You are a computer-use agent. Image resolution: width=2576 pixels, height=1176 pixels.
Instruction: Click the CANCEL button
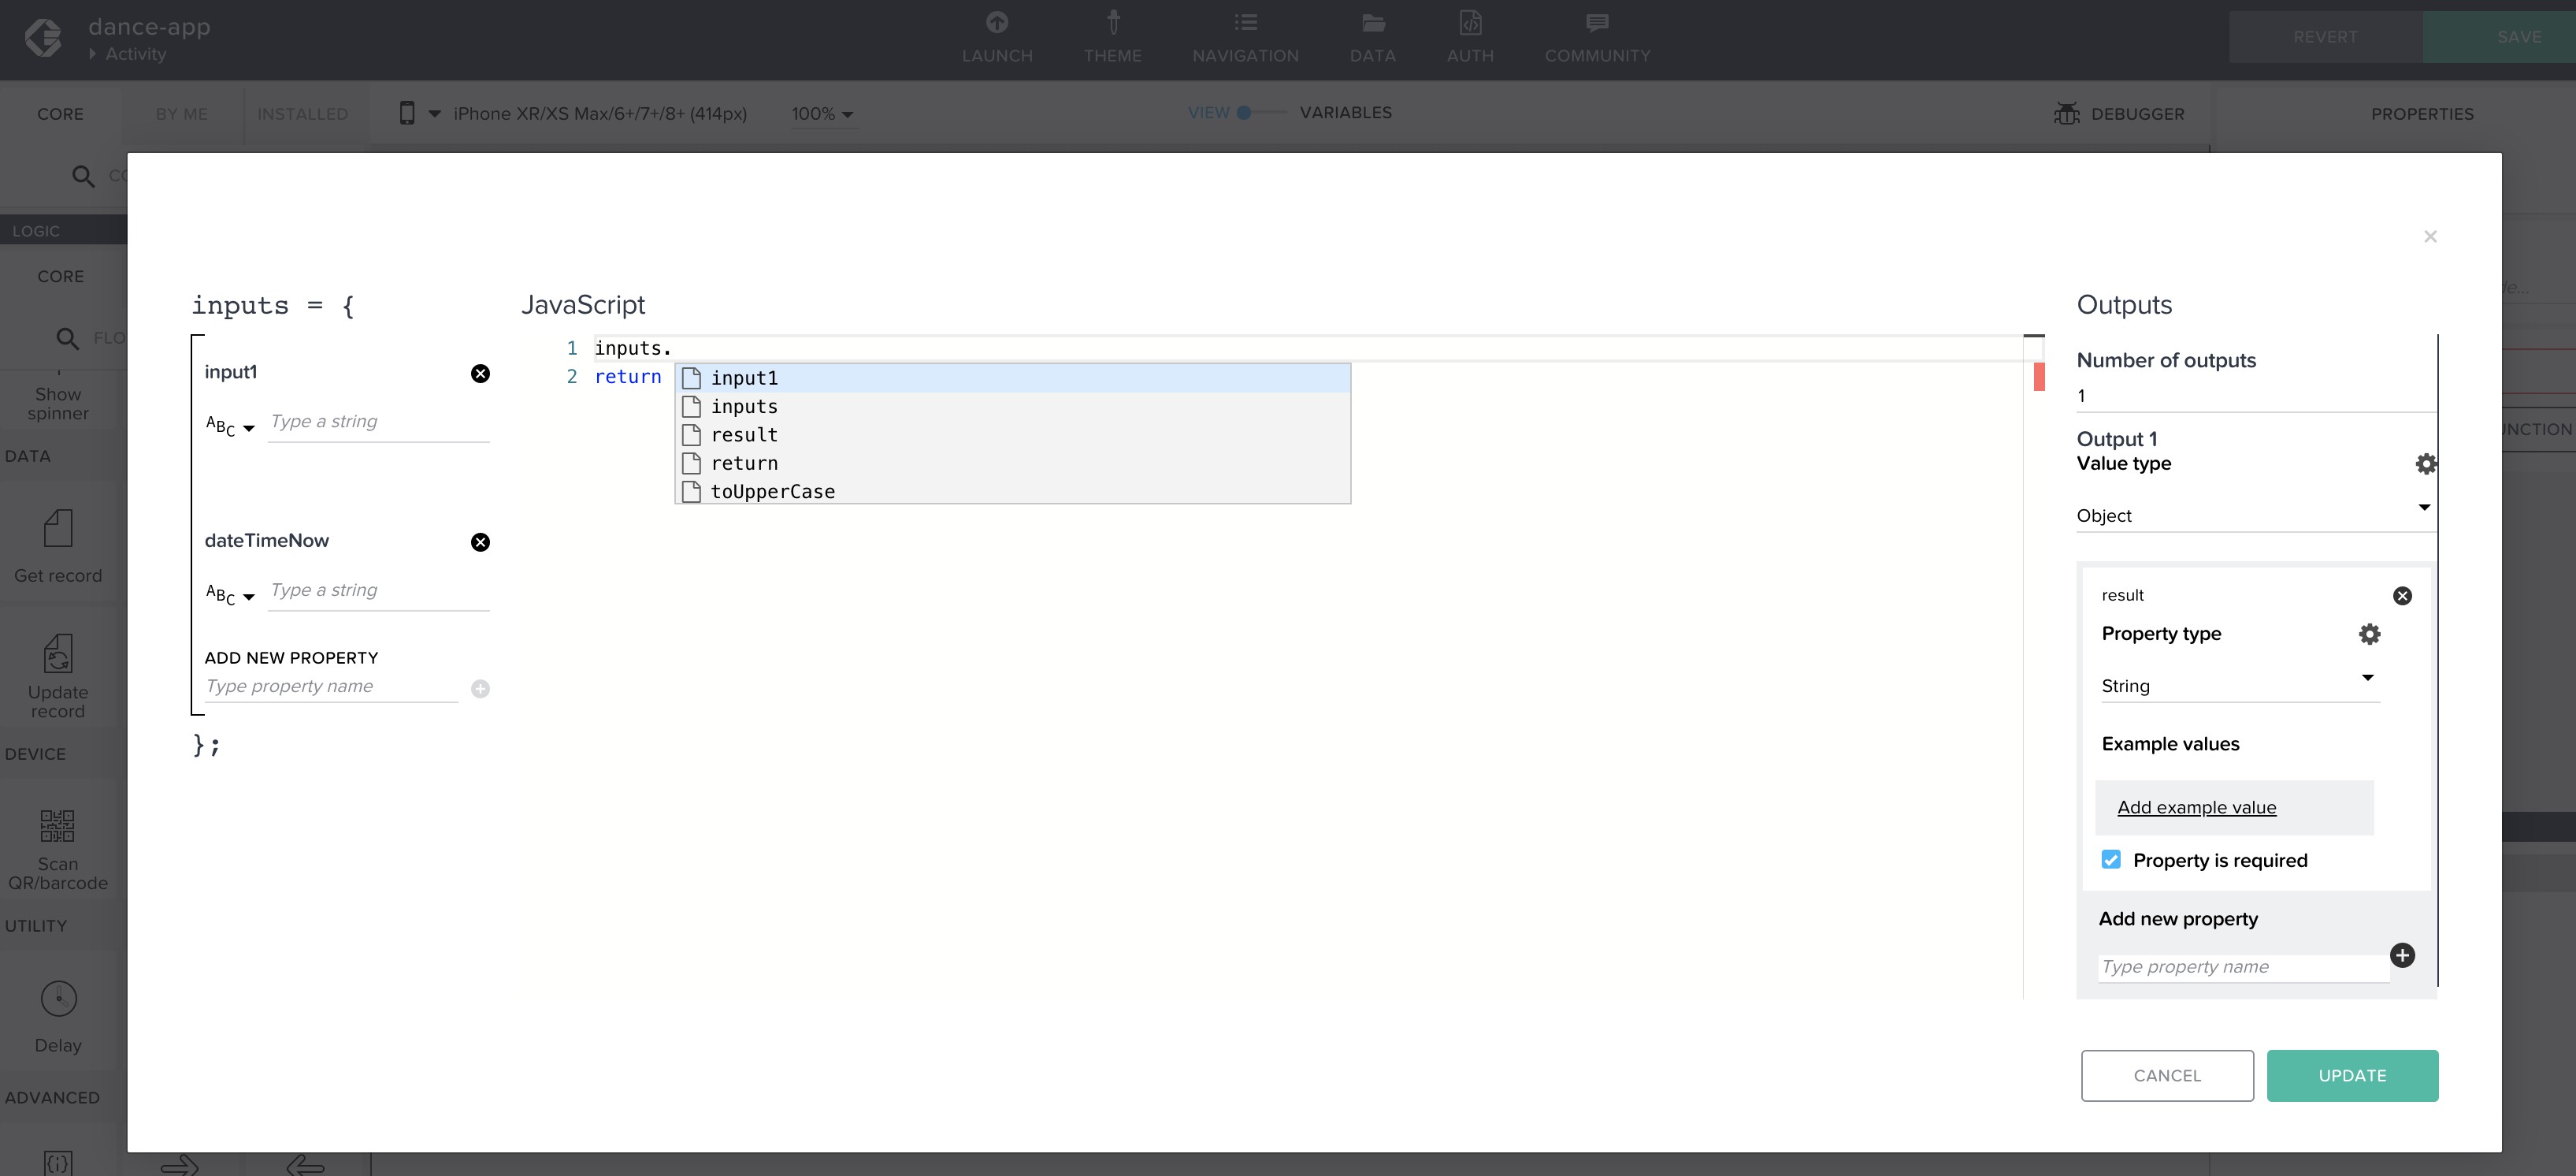2166,1075
